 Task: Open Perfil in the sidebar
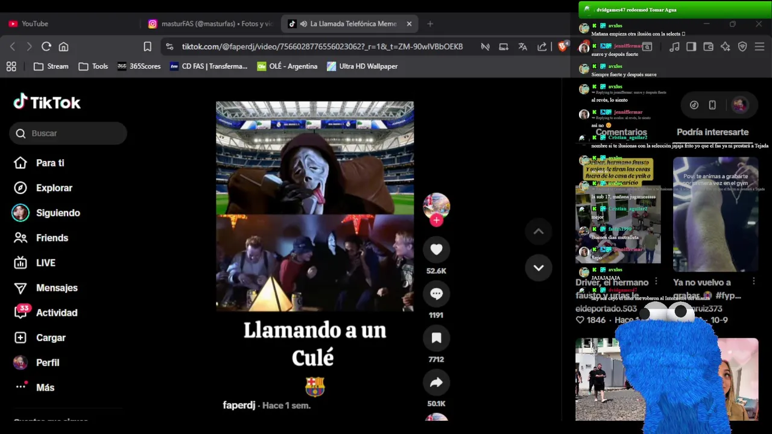36,363
